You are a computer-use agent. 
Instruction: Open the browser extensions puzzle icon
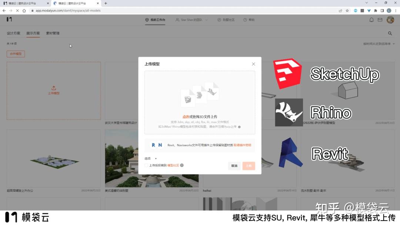(x=376, y=11)
